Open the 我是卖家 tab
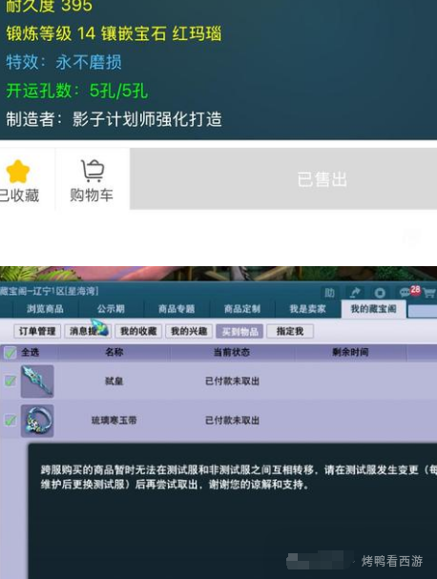This screenshot has height=579, width=437. click(x=307, y=309)
